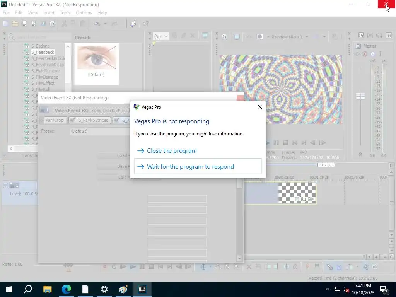Click 'Wait for the program to respond'
396x297 pixels.
(198, 166)
